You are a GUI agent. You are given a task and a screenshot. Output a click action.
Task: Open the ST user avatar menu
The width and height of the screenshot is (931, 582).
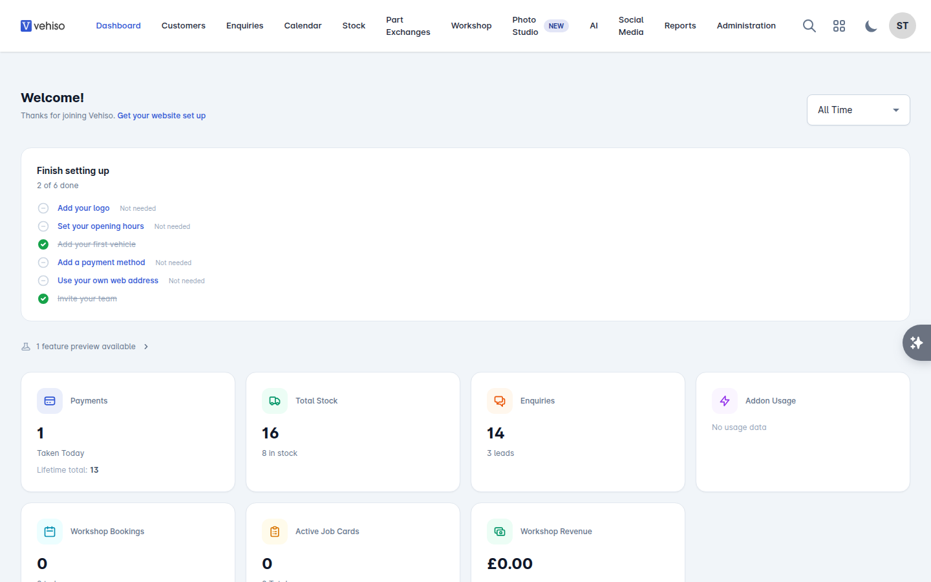click(903, 26)
